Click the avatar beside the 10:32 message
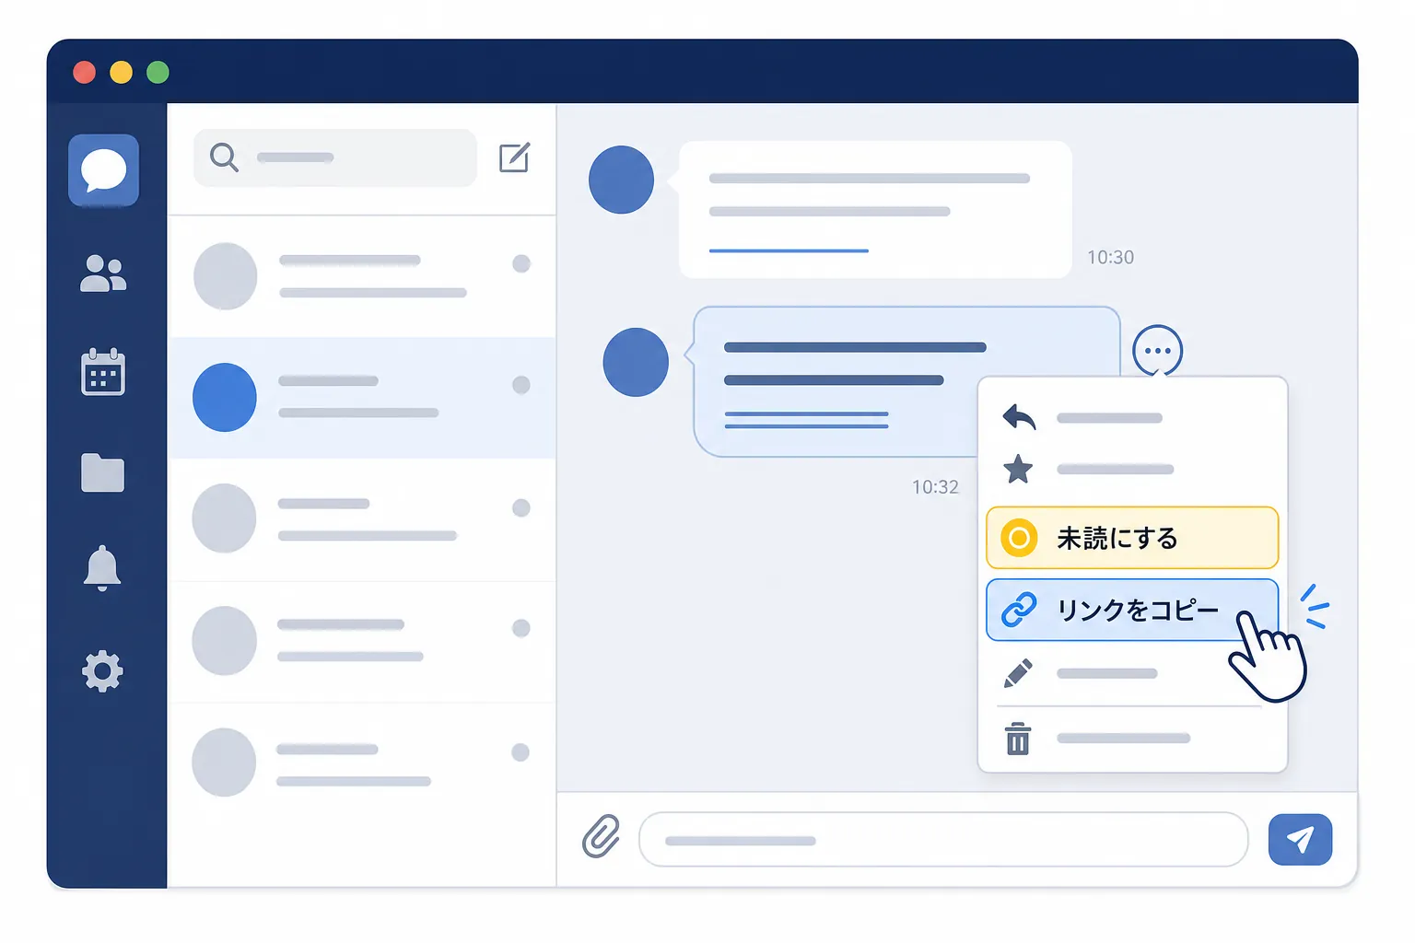 [636, 362]
